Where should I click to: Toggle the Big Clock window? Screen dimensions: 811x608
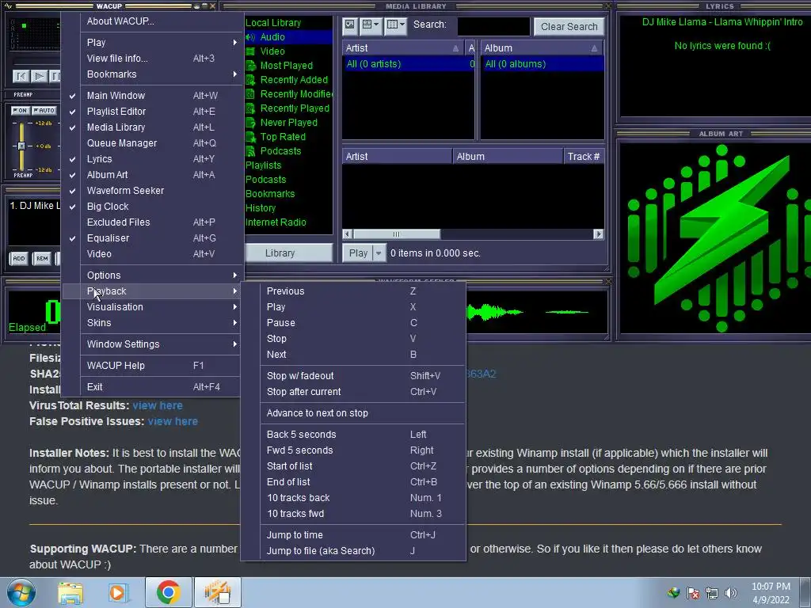pyautogui.click(x=153, y=207)
